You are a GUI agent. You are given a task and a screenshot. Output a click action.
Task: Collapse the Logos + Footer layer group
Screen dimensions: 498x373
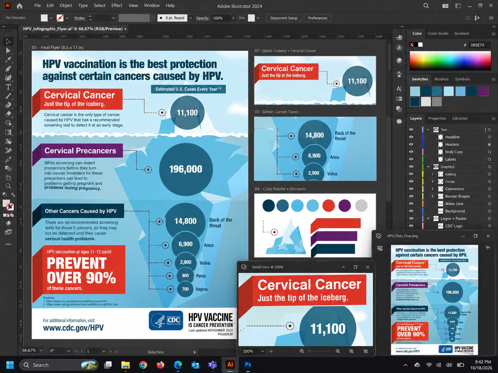[x=428, y=218]
